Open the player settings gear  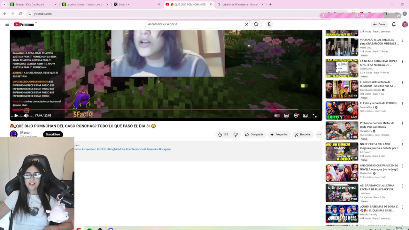pyautogui.click(x=296, y=116)
